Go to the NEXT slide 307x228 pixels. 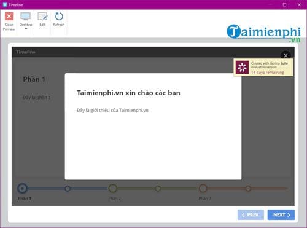tap(281, 214)
